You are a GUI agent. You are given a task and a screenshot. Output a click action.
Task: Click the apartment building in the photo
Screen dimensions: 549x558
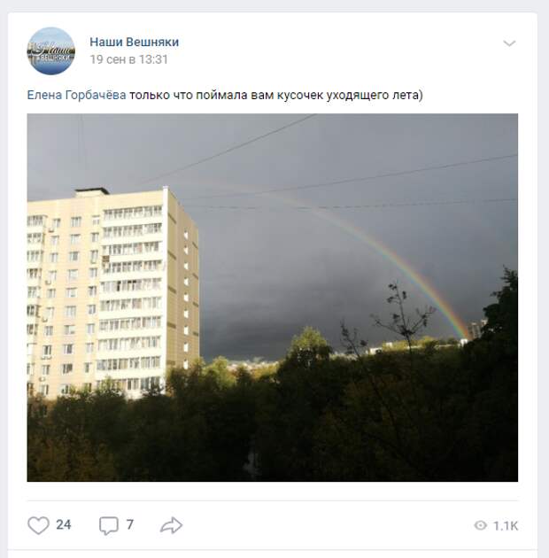pyautogui.click(x=113, y=291)
